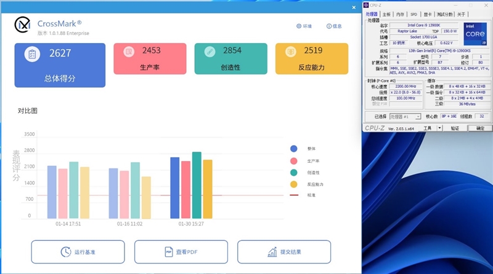Click the 8 x 2 MB + 4 x 4 MB cache value
The image size is (493, 274).
click(467, 98)
